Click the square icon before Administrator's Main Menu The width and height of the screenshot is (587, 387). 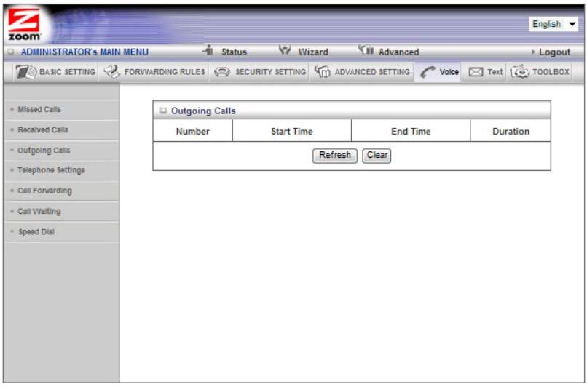click(x=10, y=52)
